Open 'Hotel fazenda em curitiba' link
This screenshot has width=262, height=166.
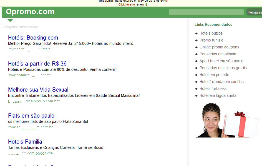(x=221, y=82)
